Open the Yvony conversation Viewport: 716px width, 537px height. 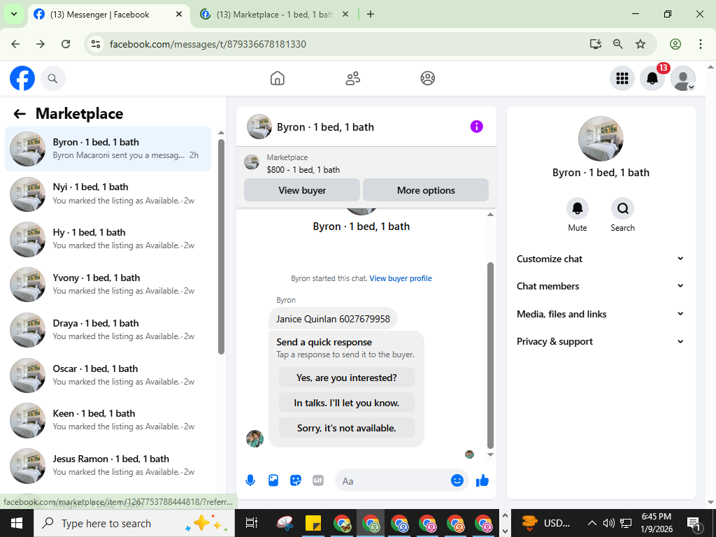point(108,285)
